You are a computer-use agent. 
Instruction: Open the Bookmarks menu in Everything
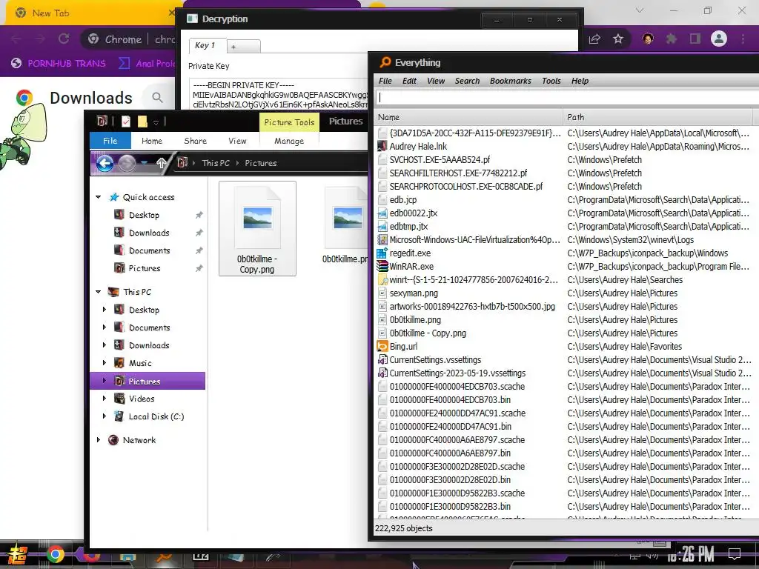[x=510, y=81]
